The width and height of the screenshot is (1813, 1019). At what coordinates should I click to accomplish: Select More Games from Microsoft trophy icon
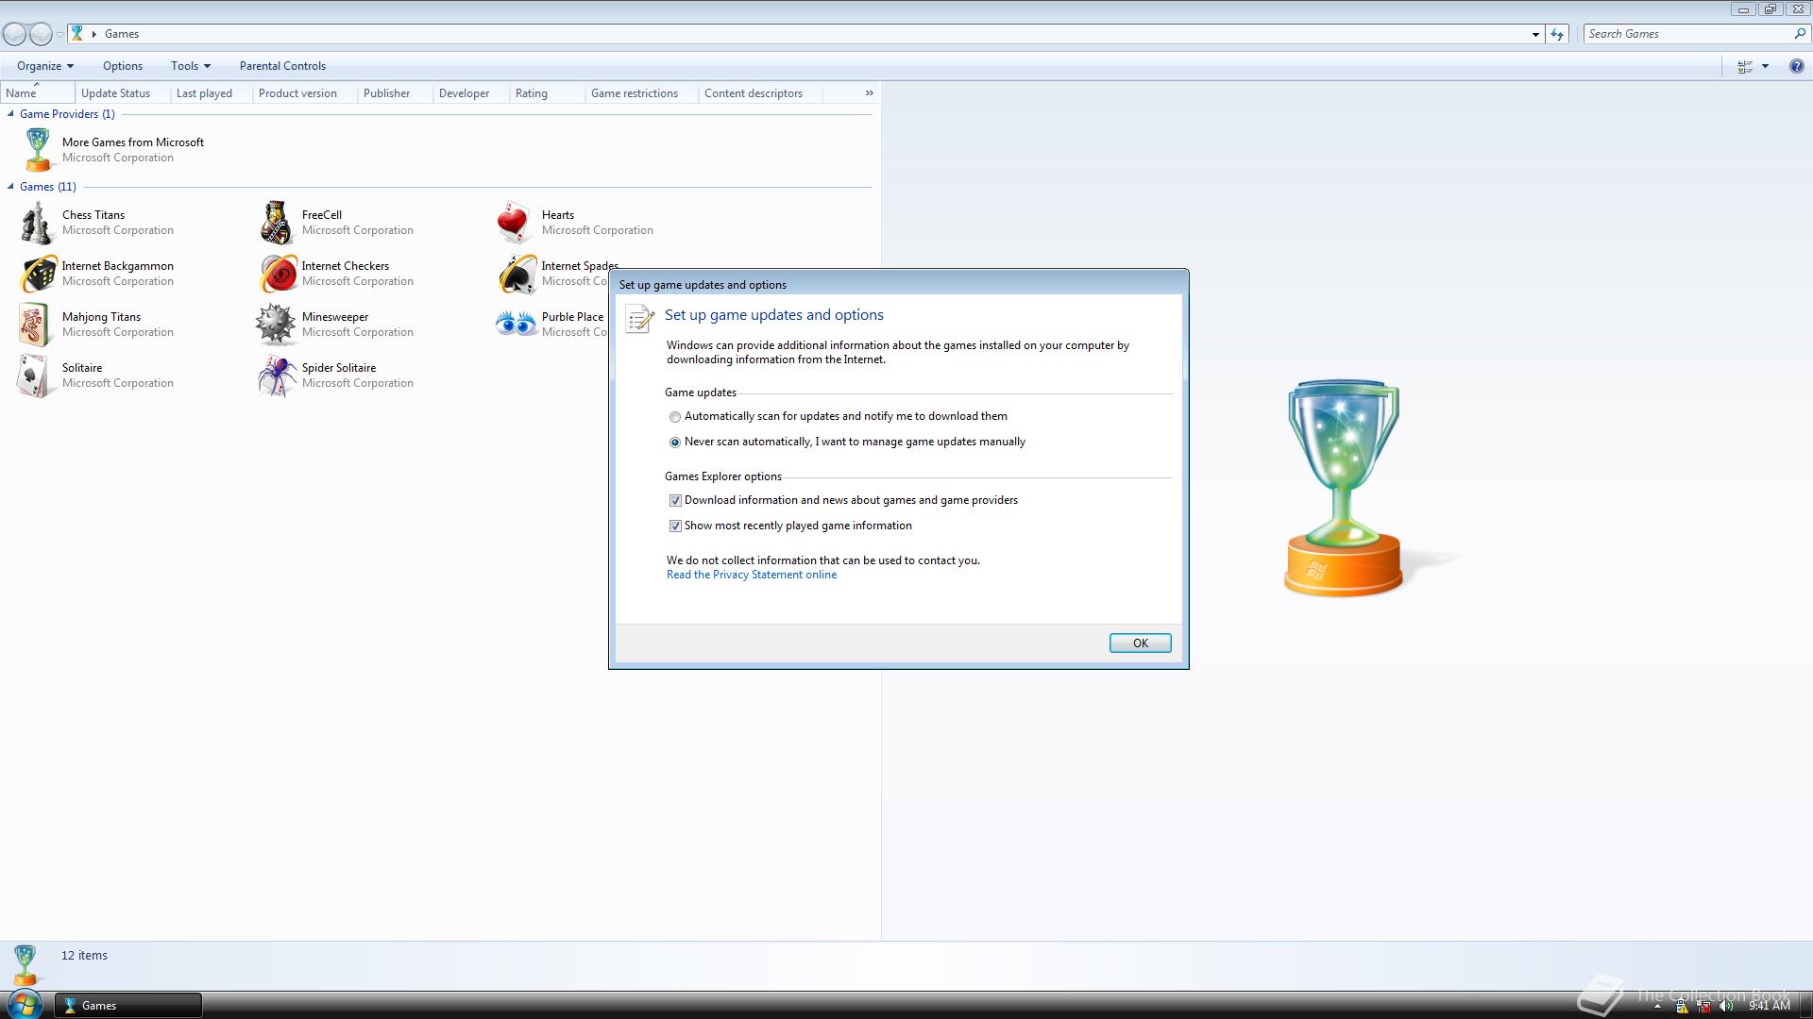(37, 150)
